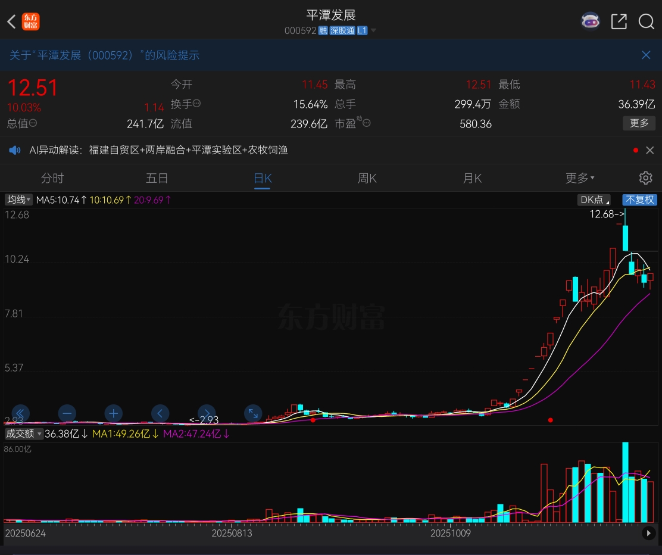The width and height of the screenshot is (662, 555).
Task: Tap the 深股通 badge
Action: (342, 30)
